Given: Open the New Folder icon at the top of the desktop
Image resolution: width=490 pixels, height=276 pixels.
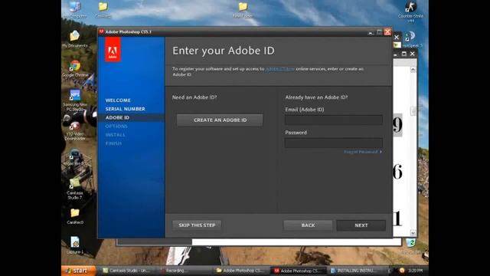Looking at the screenshot, I should click(243, 9).
